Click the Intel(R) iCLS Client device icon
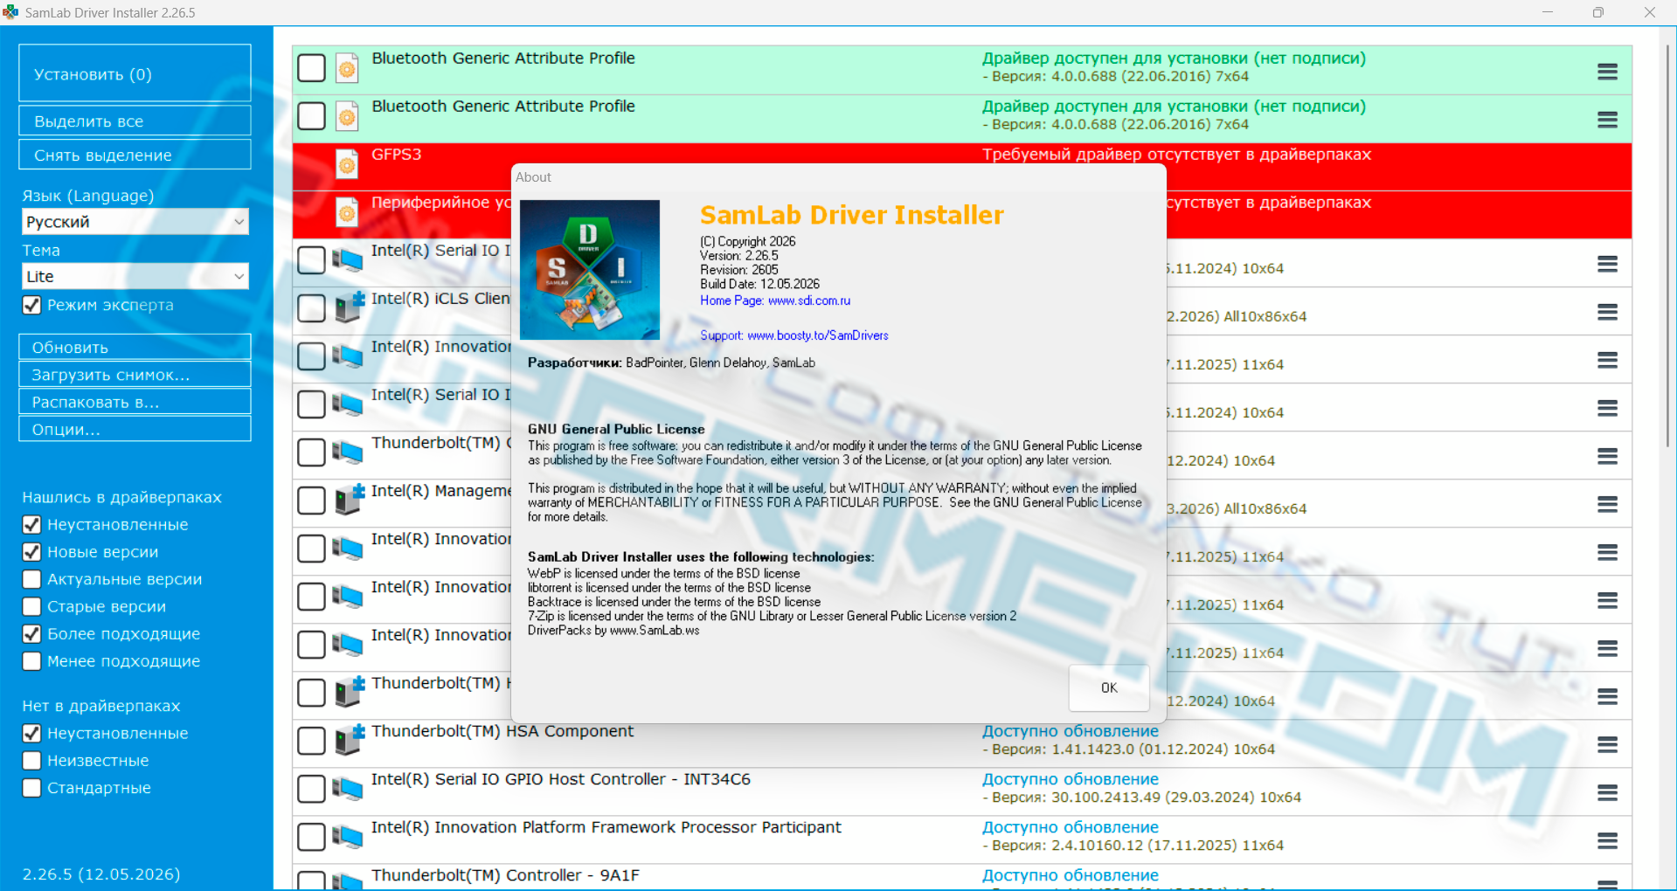This screenshot has width=1677, height=891. (x=349, y=307)
